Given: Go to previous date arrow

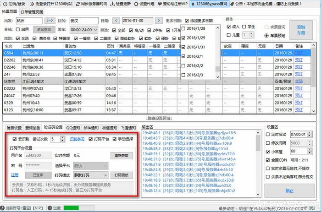Looking at the screenshot, I should pos(116,21).
